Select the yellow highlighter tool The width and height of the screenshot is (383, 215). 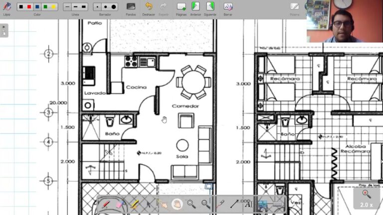pos(134,204)
